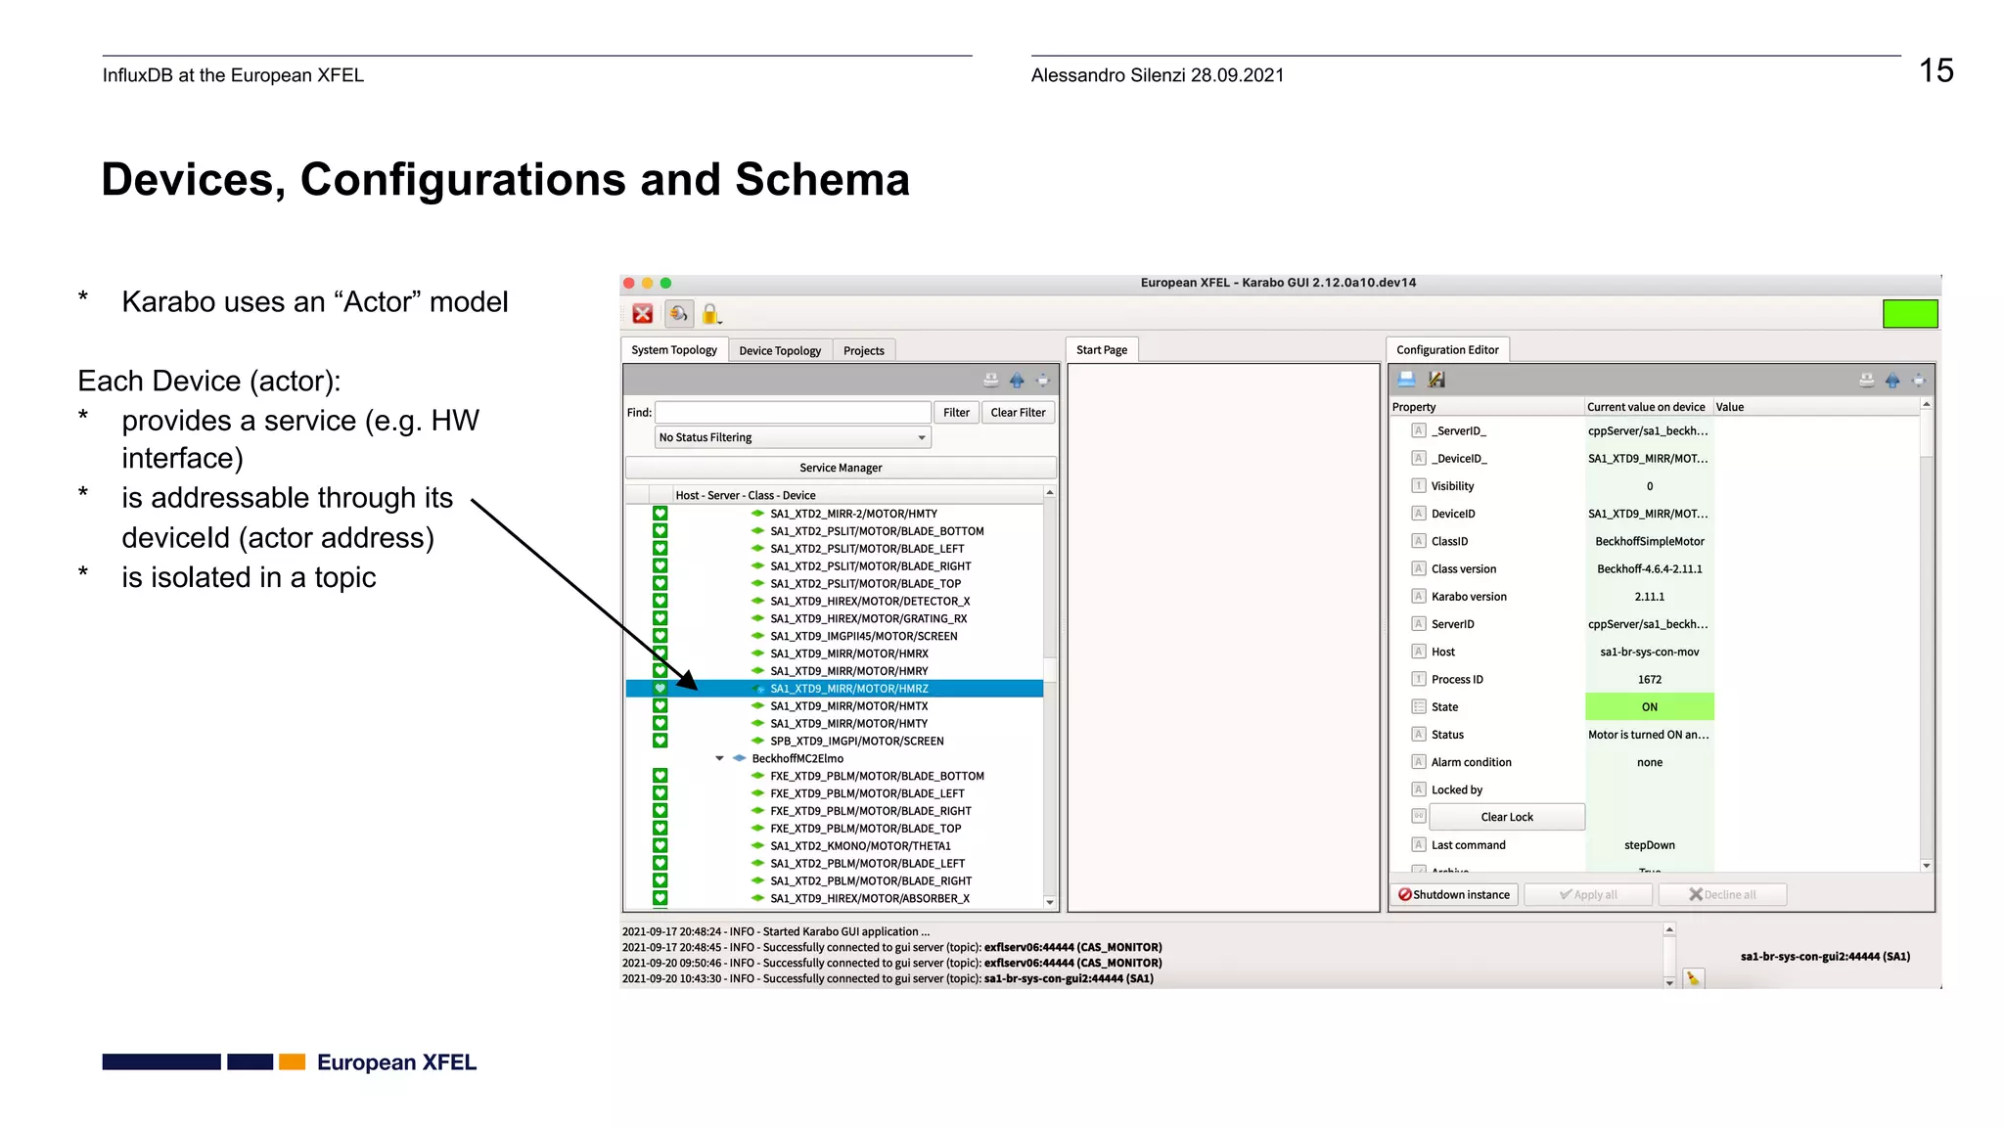Click the red X disconnect icon in toolbar
Screen dimensions: 2004x1127
tap(643, 314)
